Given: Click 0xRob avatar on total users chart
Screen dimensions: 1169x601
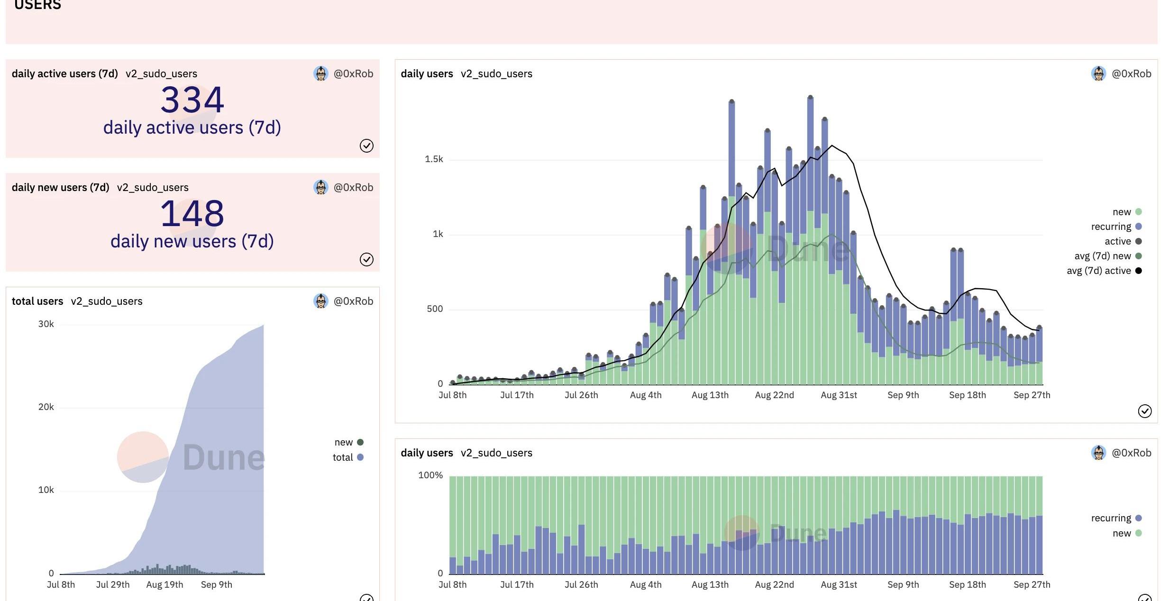Looking at the screenshot, I should tap(321, 301).
